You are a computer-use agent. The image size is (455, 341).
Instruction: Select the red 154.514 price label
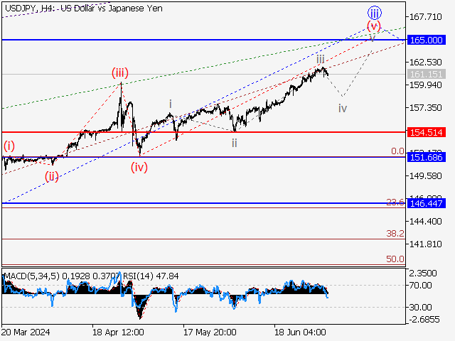coord(427,132)
